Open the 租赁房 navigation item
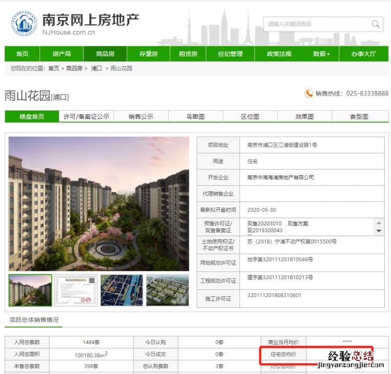 [188, 54]
